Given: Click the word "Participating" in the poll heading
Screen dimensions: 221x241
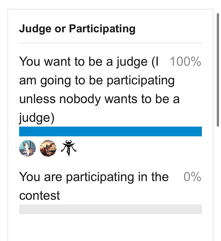Looking at the screenshot, I should coord(102,29).
